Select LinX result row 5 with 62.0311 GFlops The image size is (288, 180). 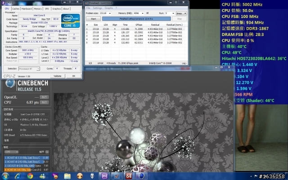(135, 43)
